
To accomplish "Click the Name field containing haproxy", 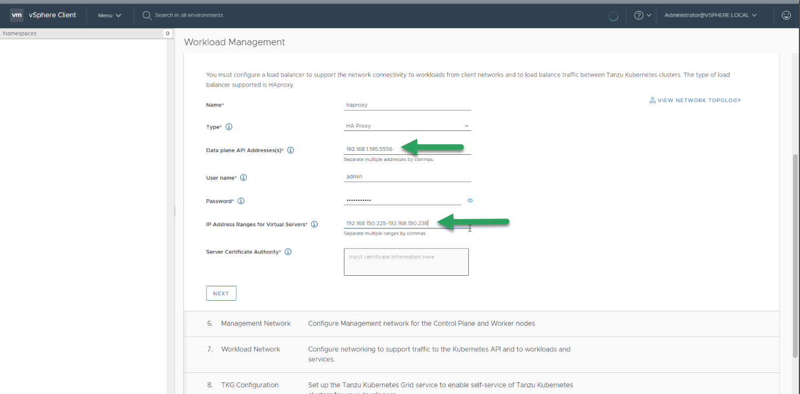I will point(407,105).
